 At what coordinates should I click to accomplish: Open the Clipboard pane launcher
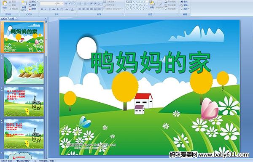17,14
